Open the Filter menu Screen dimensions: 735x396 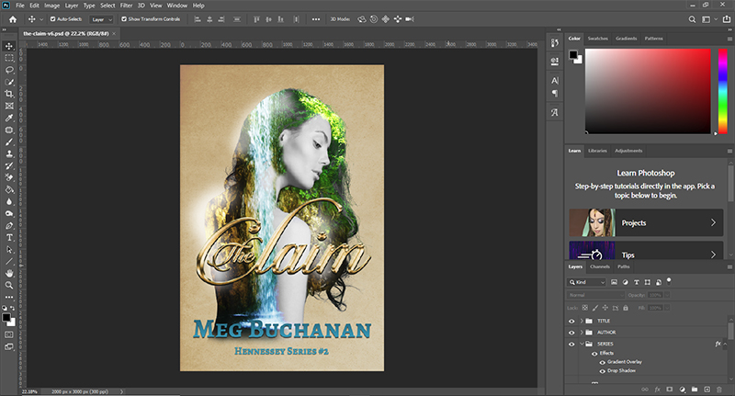tap(126, 6)
